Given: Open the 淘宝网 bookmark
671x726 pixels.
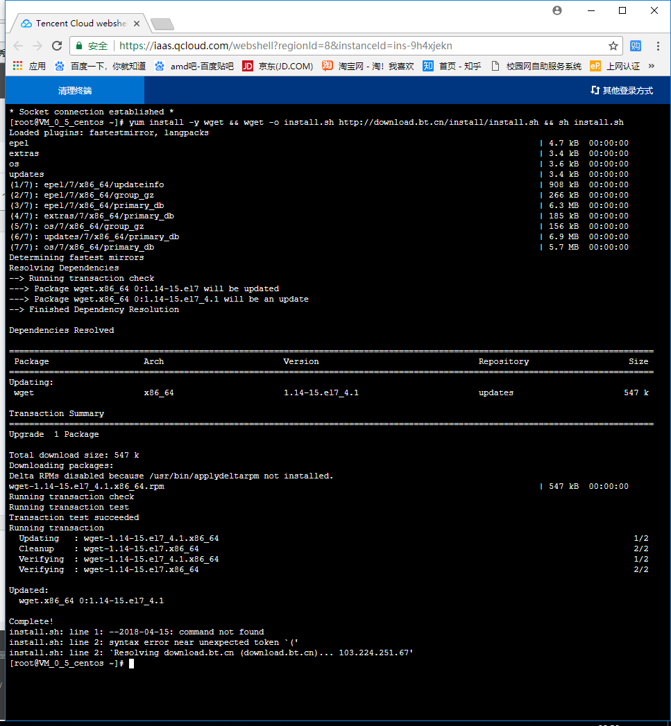Looking at the screenshot, I should coord(368,66).
